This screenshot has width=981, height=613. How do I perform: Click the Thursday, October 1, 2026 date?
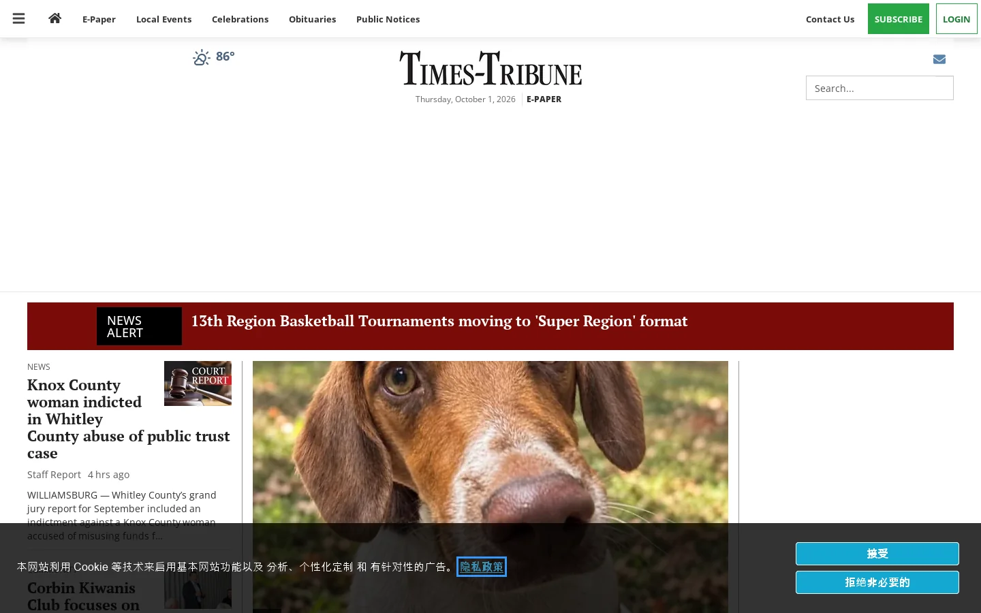tap(465, 99)
